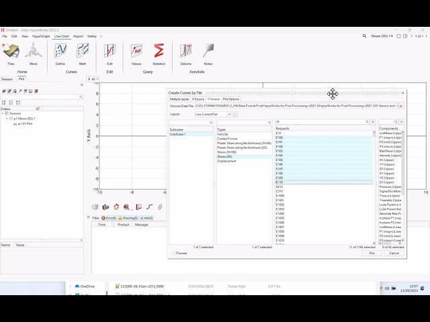The width and height of the screenshot is (430, 322).
Task: Click the Requests search field containing 10
Action: pyautogui.click(x=322, y=122)
